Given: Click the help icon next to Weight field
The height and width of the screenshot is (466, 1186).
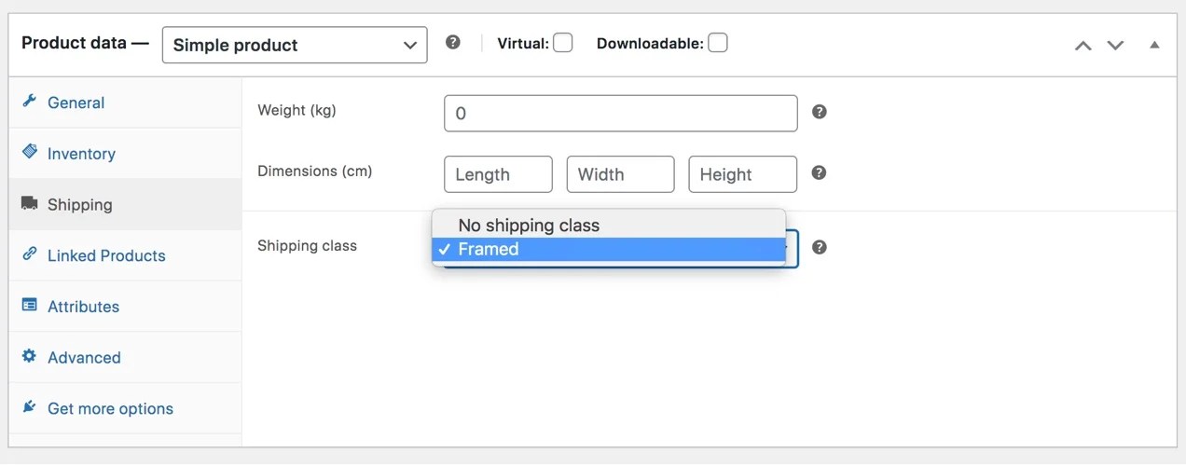Looking at the screenshot, I should tap(820, 112).
